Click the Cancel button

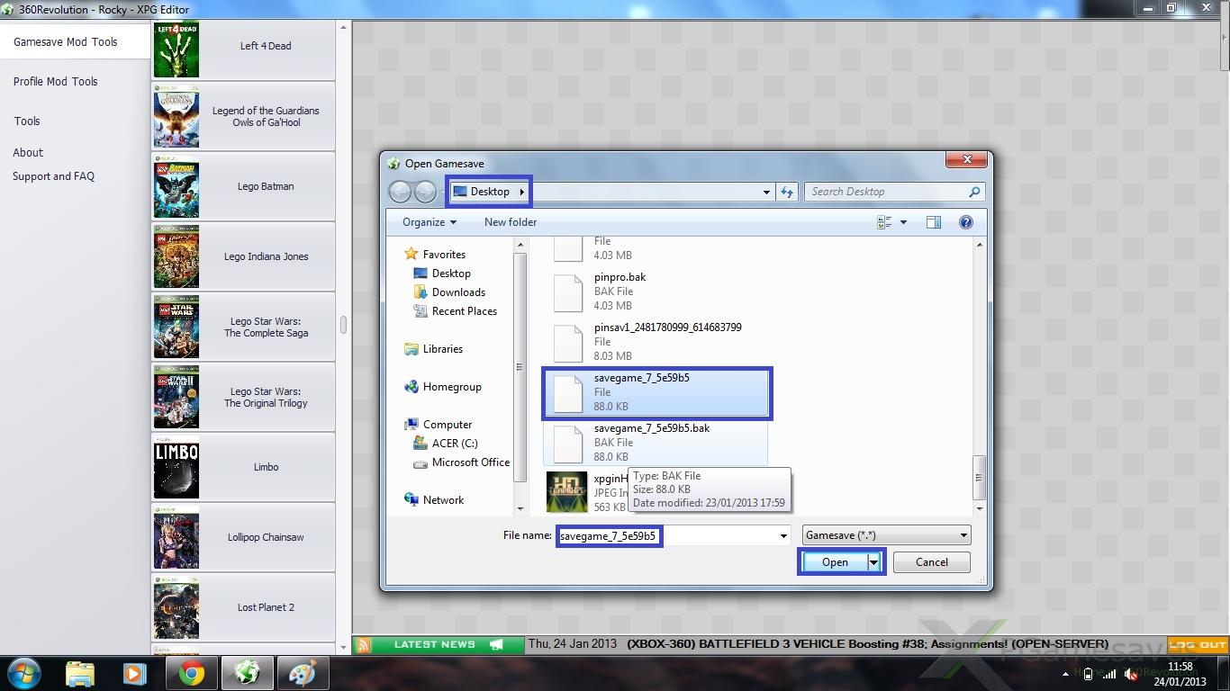(931, 562)
